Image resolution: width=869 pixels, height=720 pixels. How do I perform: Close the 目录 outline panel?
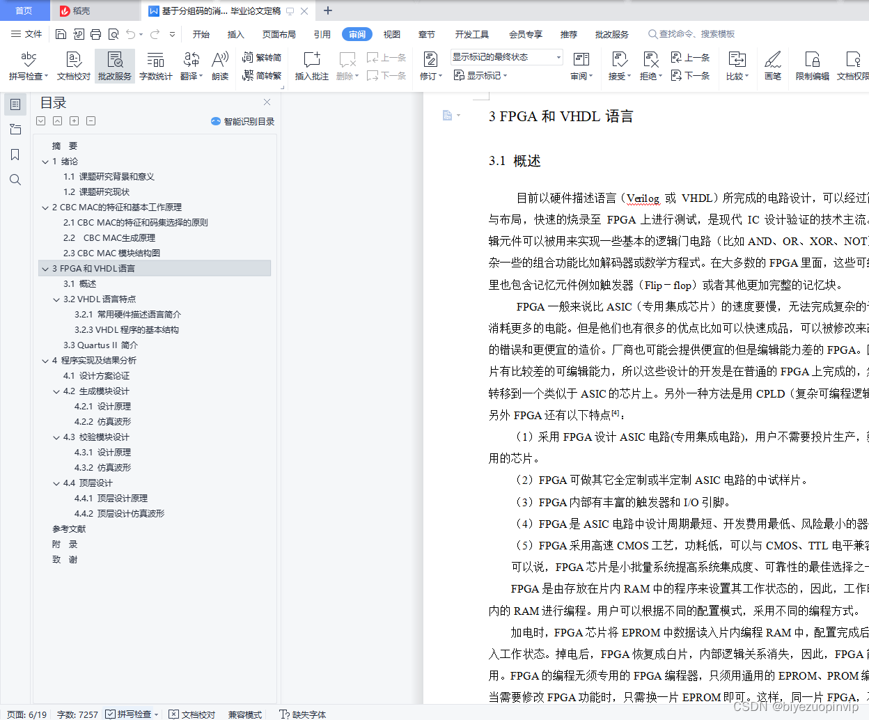point(267,102)
